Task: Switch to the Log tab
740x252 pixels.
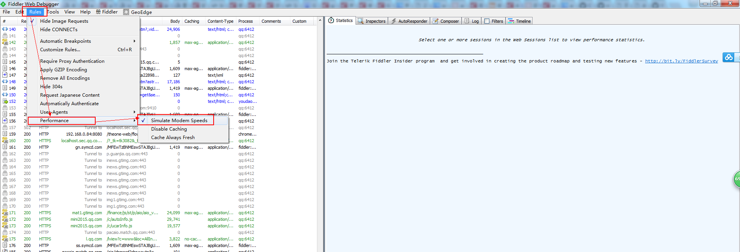Action: tap(472, 21)
